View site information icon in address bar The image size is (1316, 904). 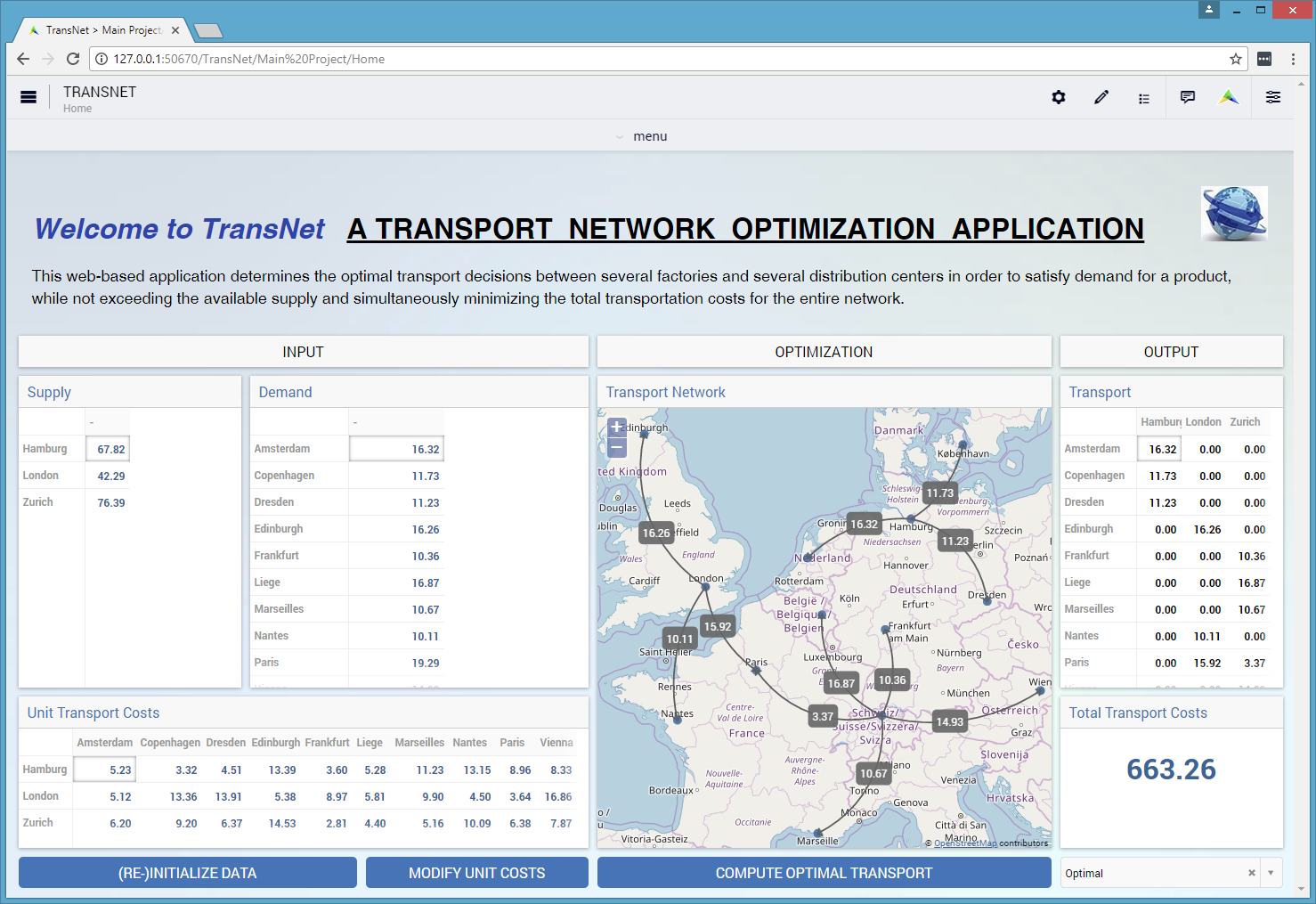click(102, 59)
